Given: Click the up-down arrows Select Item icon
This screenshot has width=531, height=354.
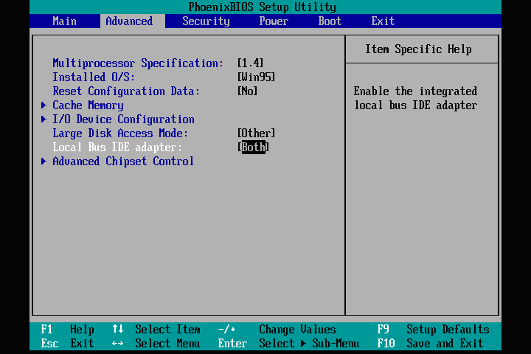Looking at the screenshot, I should [118, 329].
